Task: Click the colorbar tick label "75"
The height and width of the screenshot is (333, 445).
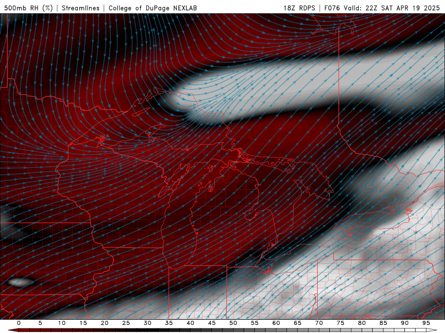Action: (340, 323)
